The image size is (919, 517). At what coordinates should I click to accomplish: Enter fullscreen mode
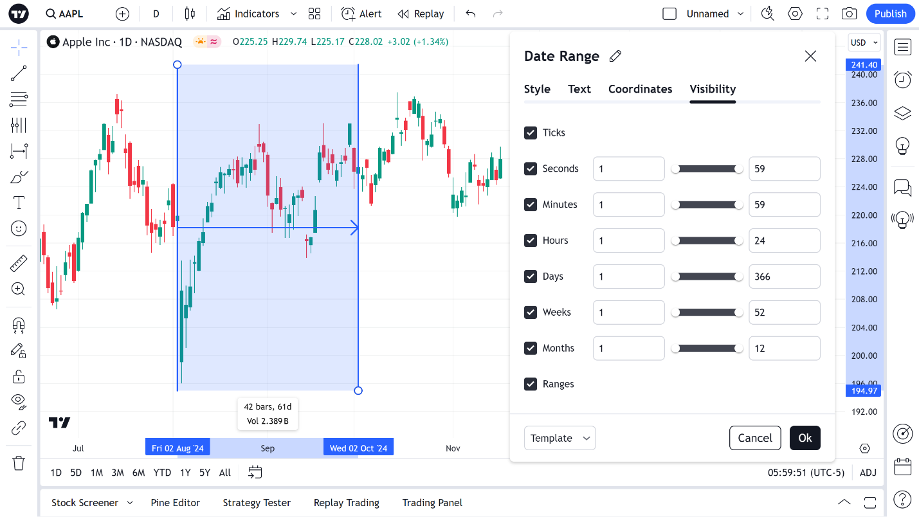tap(823, 14)
